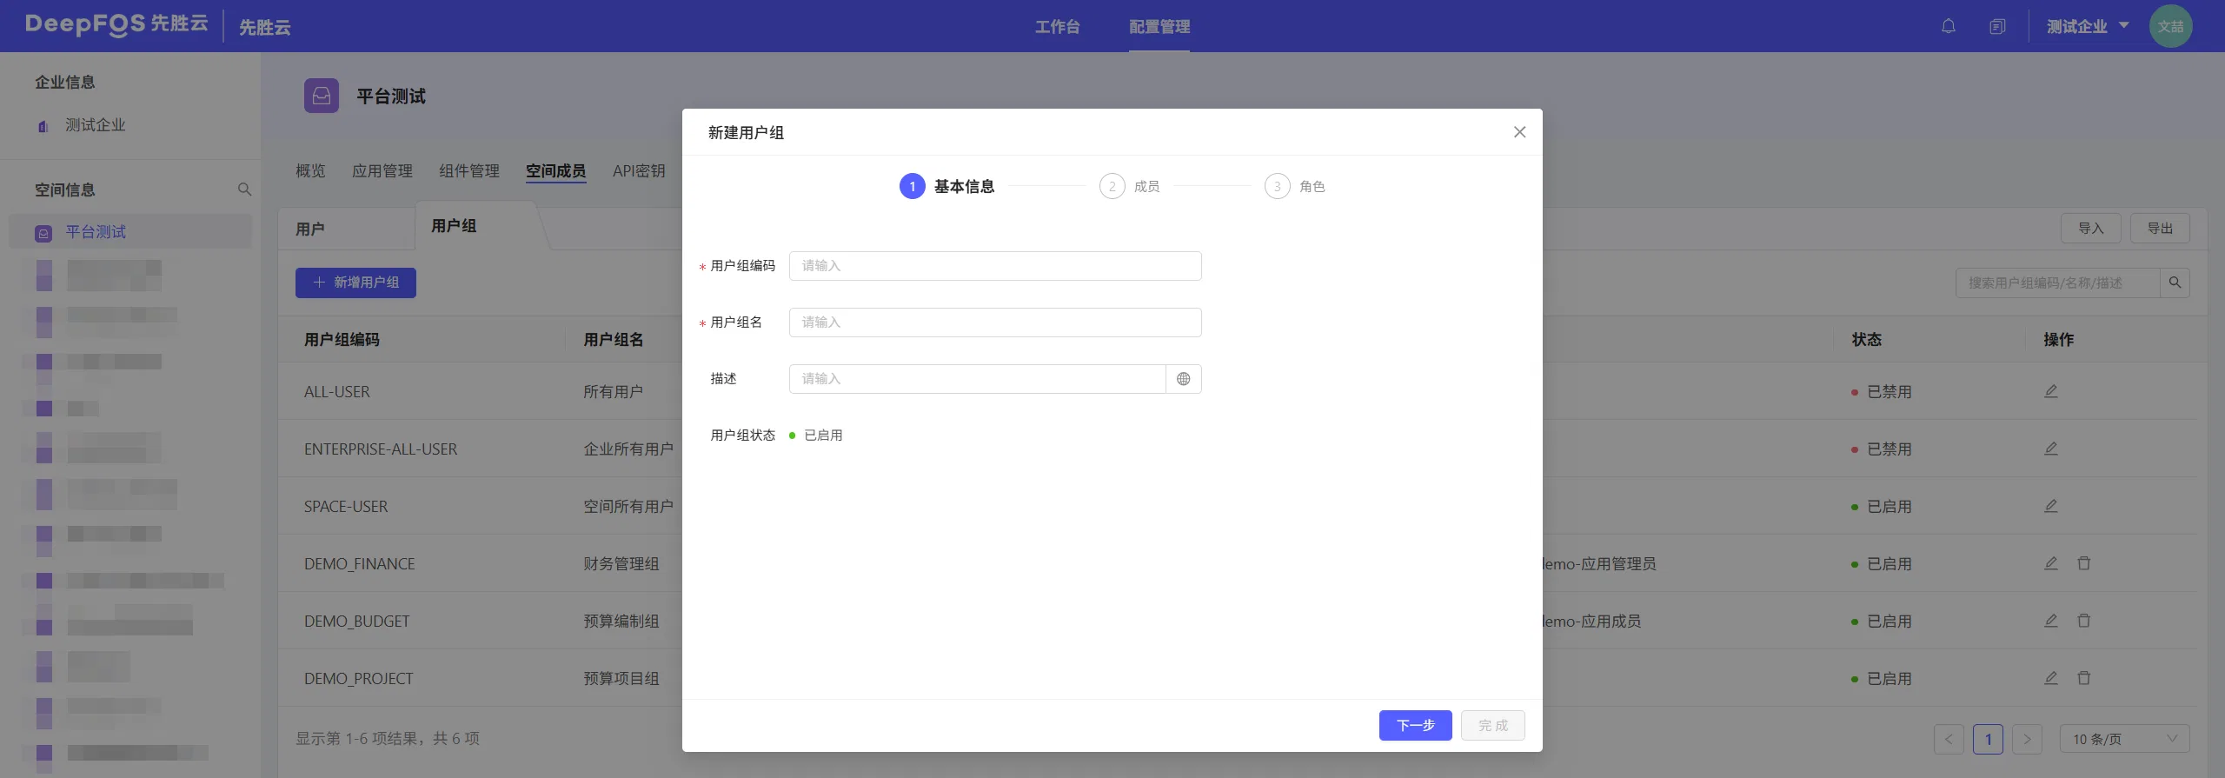The image size is (2225, 778).
Task: Click the 导入 button
Action: pyautogui.click(x=2090, y=229)
